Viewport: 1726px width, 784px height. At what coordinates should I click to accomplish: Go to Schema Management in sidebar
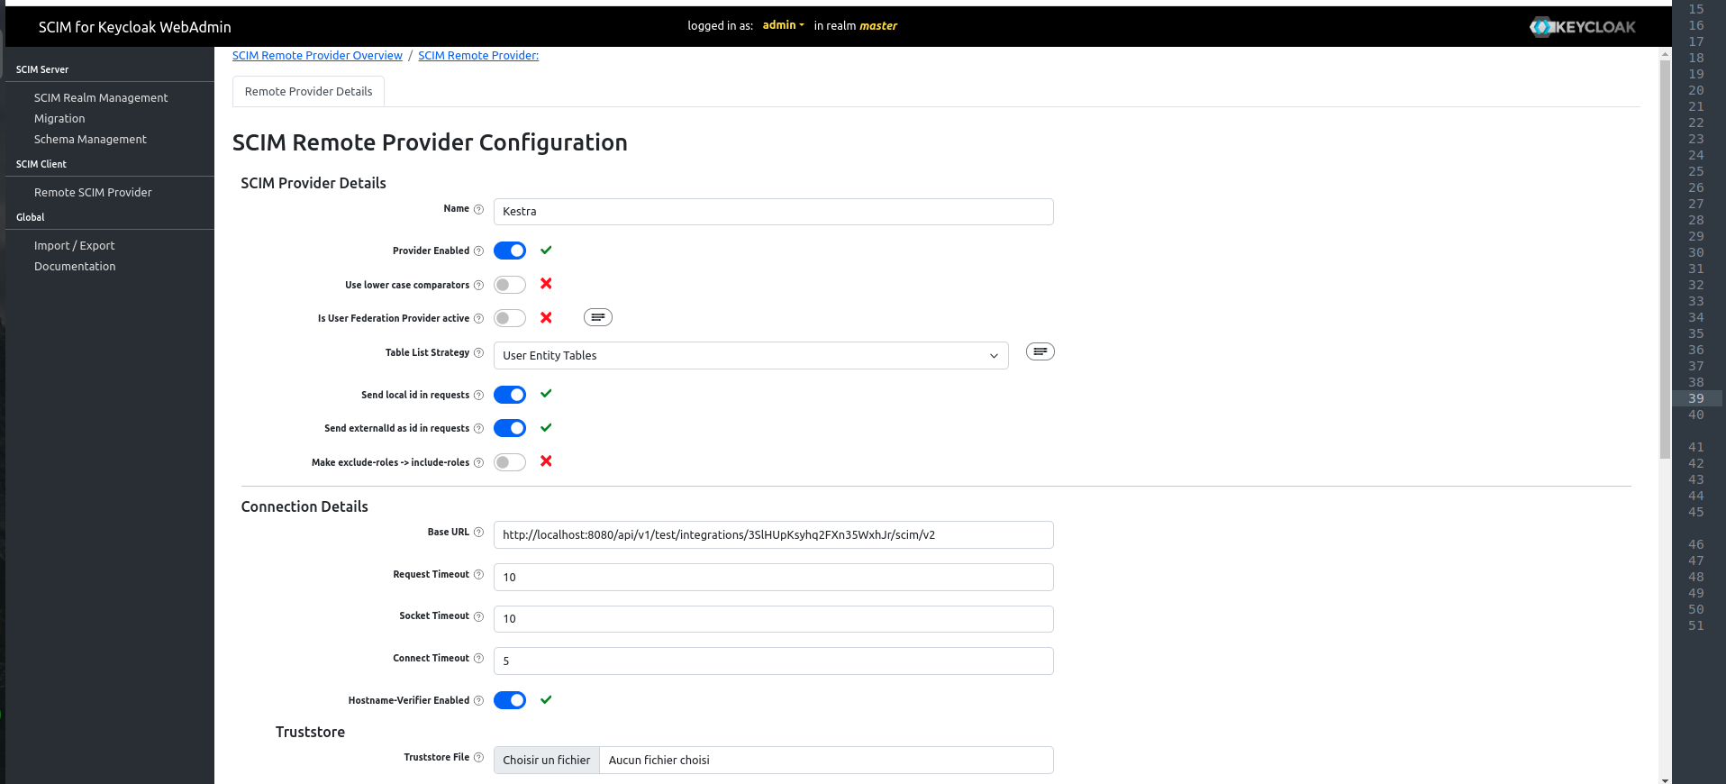click(x=90, y=140)
